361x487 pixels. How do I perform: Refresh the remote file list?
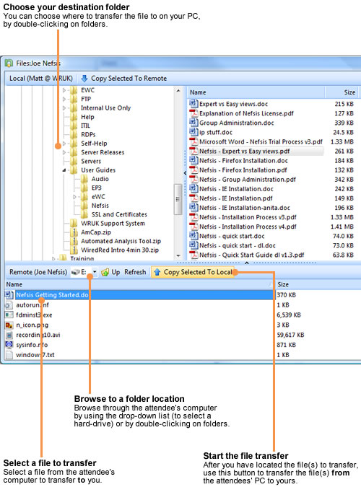[x=135, y=272]
